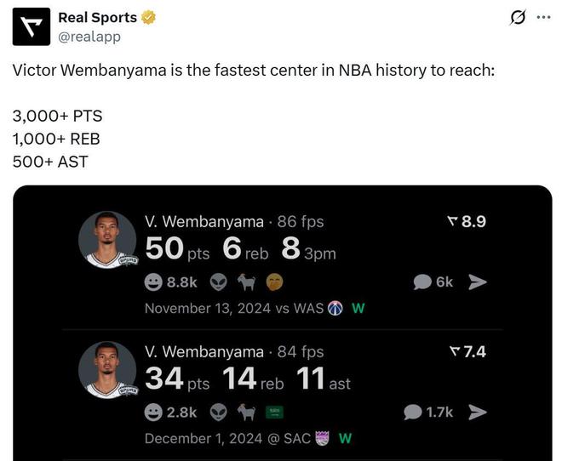Click the Grok icon on the post
Image resolution: width=562 pixels, height=461 pixels.
coord(516,18)
